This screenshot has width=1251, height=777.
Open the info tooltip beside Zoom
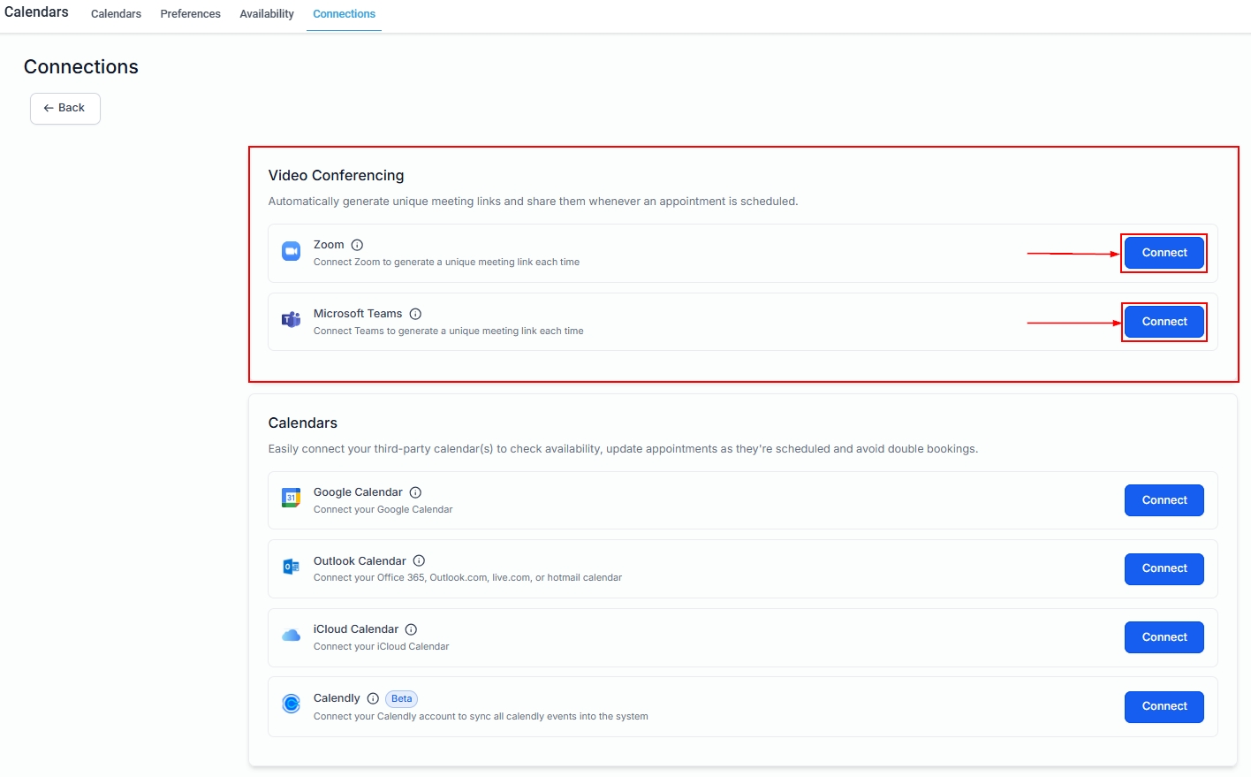click(357, 245)
